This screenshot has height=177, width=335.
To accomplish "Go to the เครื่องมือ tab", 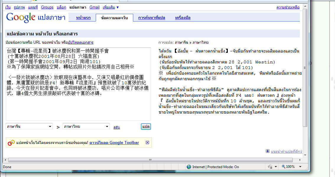I will (x=183, y=18).
